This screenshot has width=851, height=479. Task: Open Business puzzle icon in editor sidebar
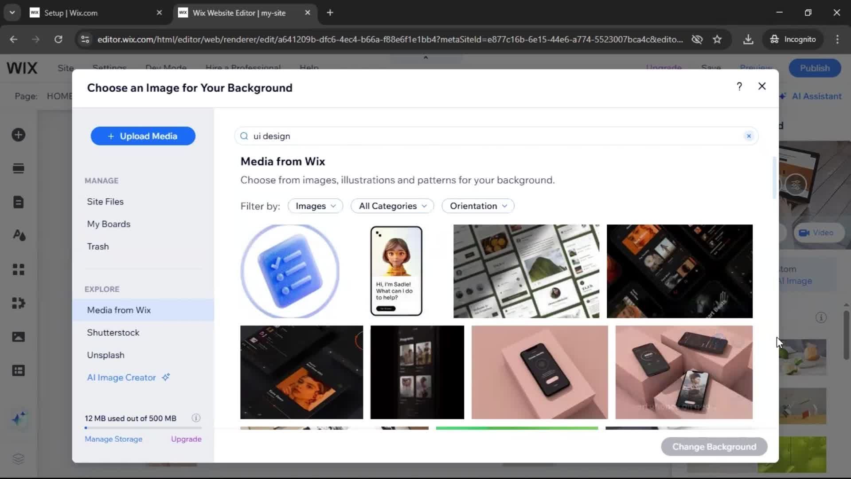point(19,303)
